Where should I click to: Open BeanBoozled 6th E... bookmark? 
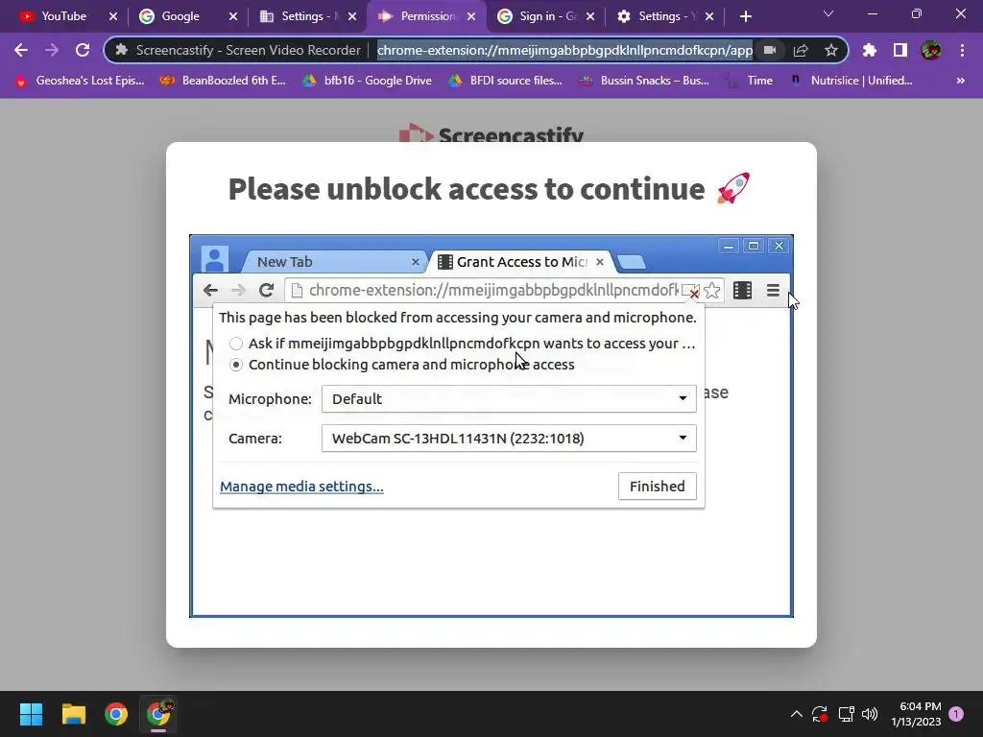223,81
